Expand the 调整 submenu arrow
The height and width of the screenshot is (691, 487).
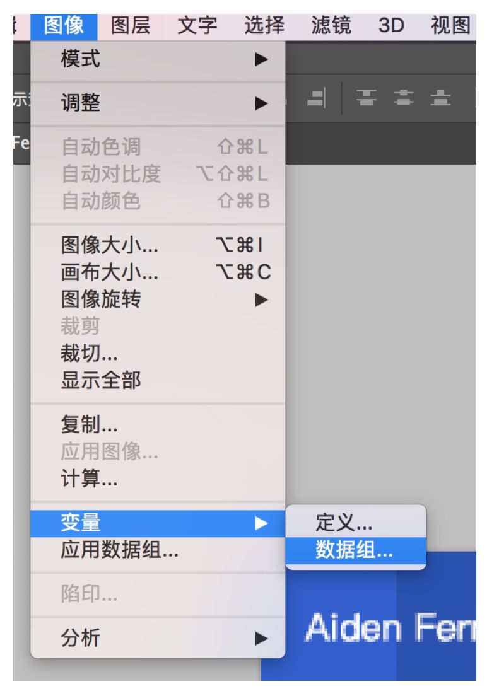pos(262,103)
